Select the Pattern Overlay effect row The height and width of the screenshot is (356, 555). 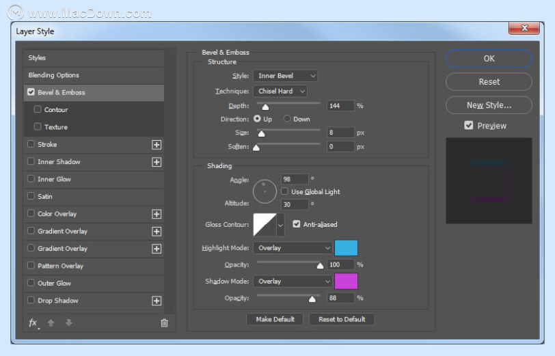pos(94,266)
